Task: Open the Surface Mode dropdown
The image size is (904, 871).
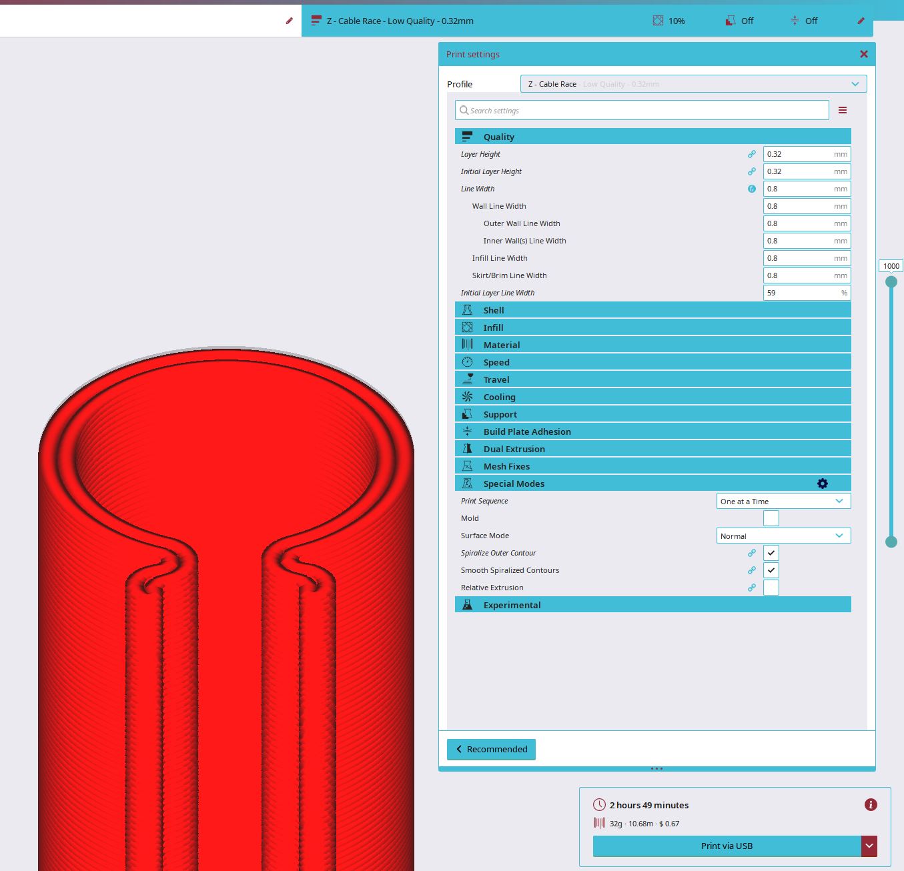Action: point(783,536)
